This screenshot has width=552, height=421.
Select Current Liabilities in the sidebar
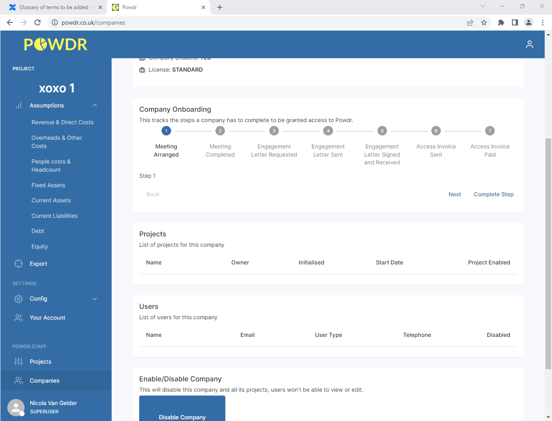click(54, 216)
